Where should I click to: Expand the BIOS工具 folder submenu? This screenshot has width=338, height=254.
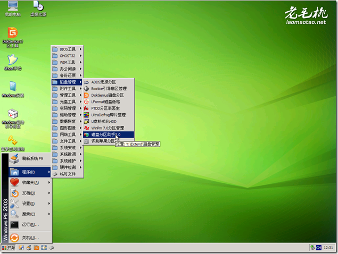point(68,49)
